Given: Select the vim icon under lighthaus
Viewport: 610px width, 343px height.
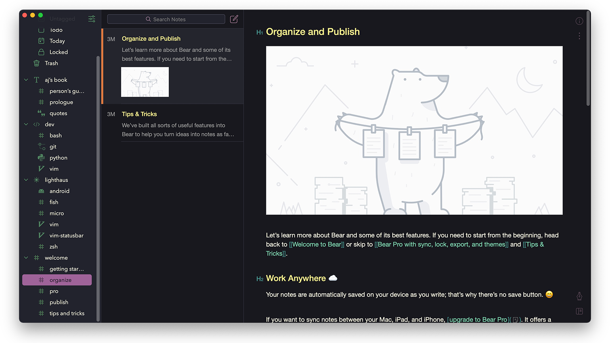Looking at the screenshot, I should coord(41,224).
